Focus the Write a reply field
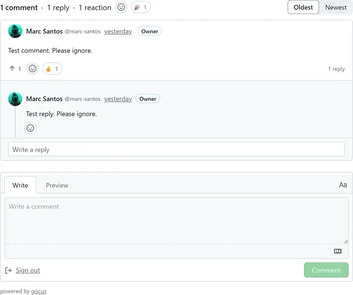 point(176,149)
